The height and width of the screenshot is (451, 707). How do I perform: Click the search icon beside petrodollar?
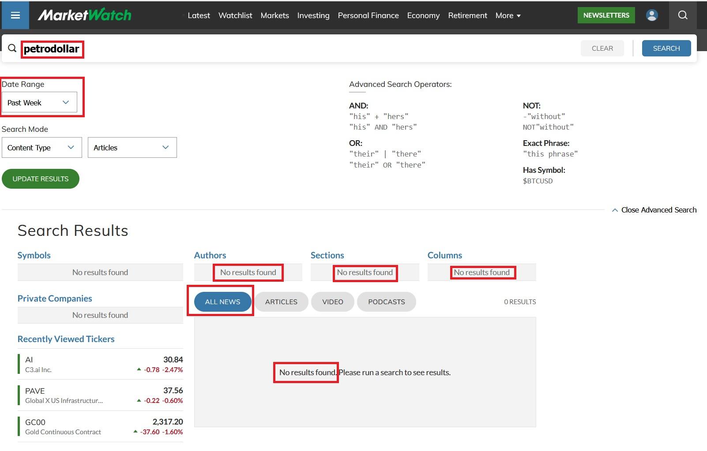coord(12,48)
